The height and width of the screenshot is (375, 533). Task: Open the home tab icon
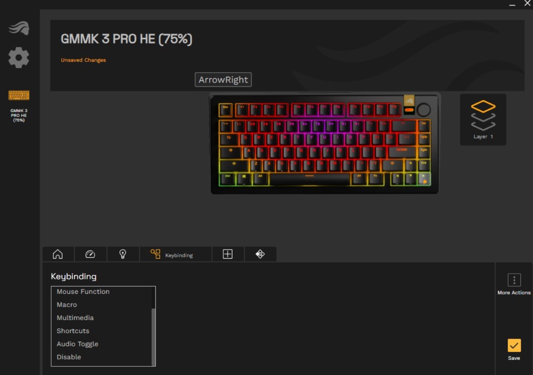pyautogui.click(x=58, y=254)
